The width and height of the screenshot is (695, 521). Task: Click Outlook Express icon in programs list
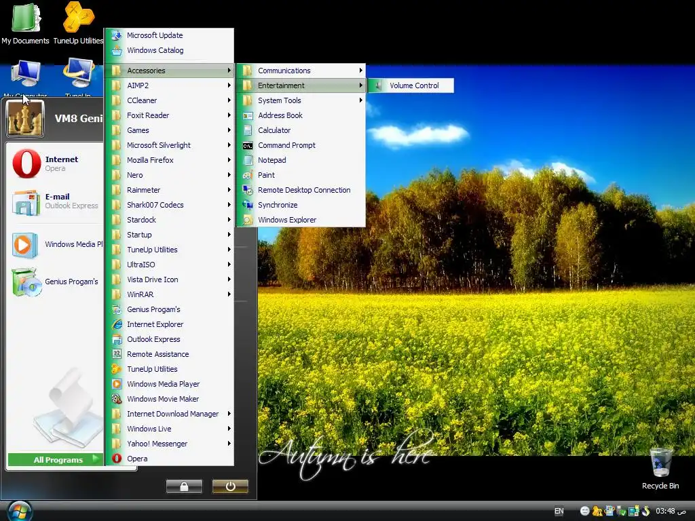(x=117, y=339)
